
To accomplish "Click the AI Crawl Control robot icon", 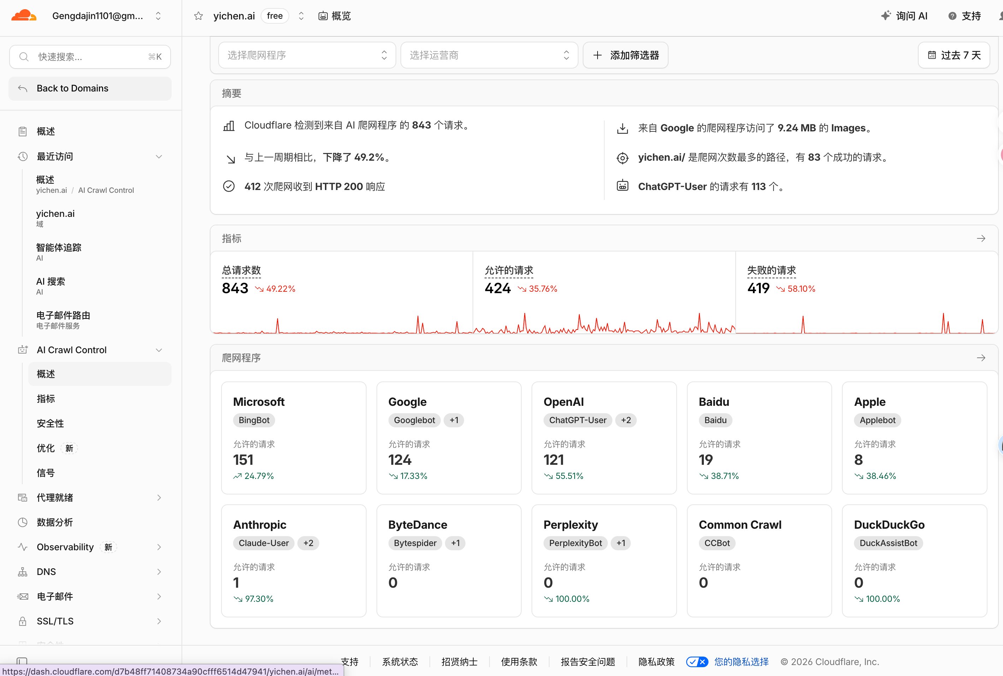I will [x=23, y=350].
